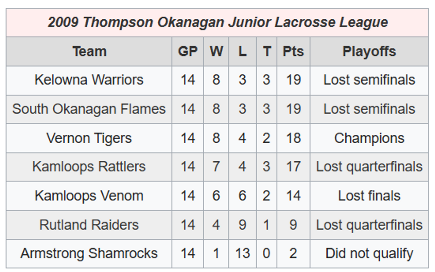Viewport: 435px width, 272px height.
Task: Select the South Okanagan Flames cell
Action: pyautogui.click(x=89, y=109)
